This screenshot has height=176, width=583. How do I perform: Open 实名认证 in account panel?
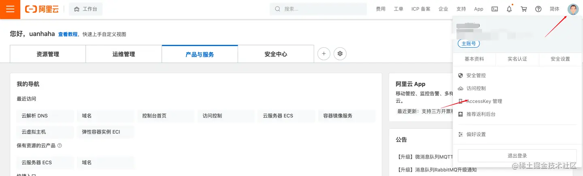click(x=517, y=59)
